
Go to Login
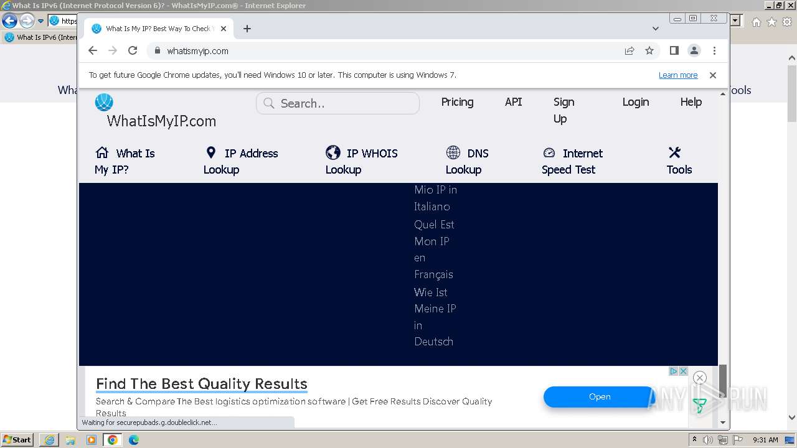pyautogui.click(x=636, y=102)
